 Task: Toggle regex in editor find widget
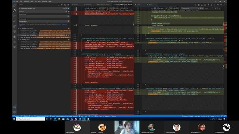click(203, 8)
